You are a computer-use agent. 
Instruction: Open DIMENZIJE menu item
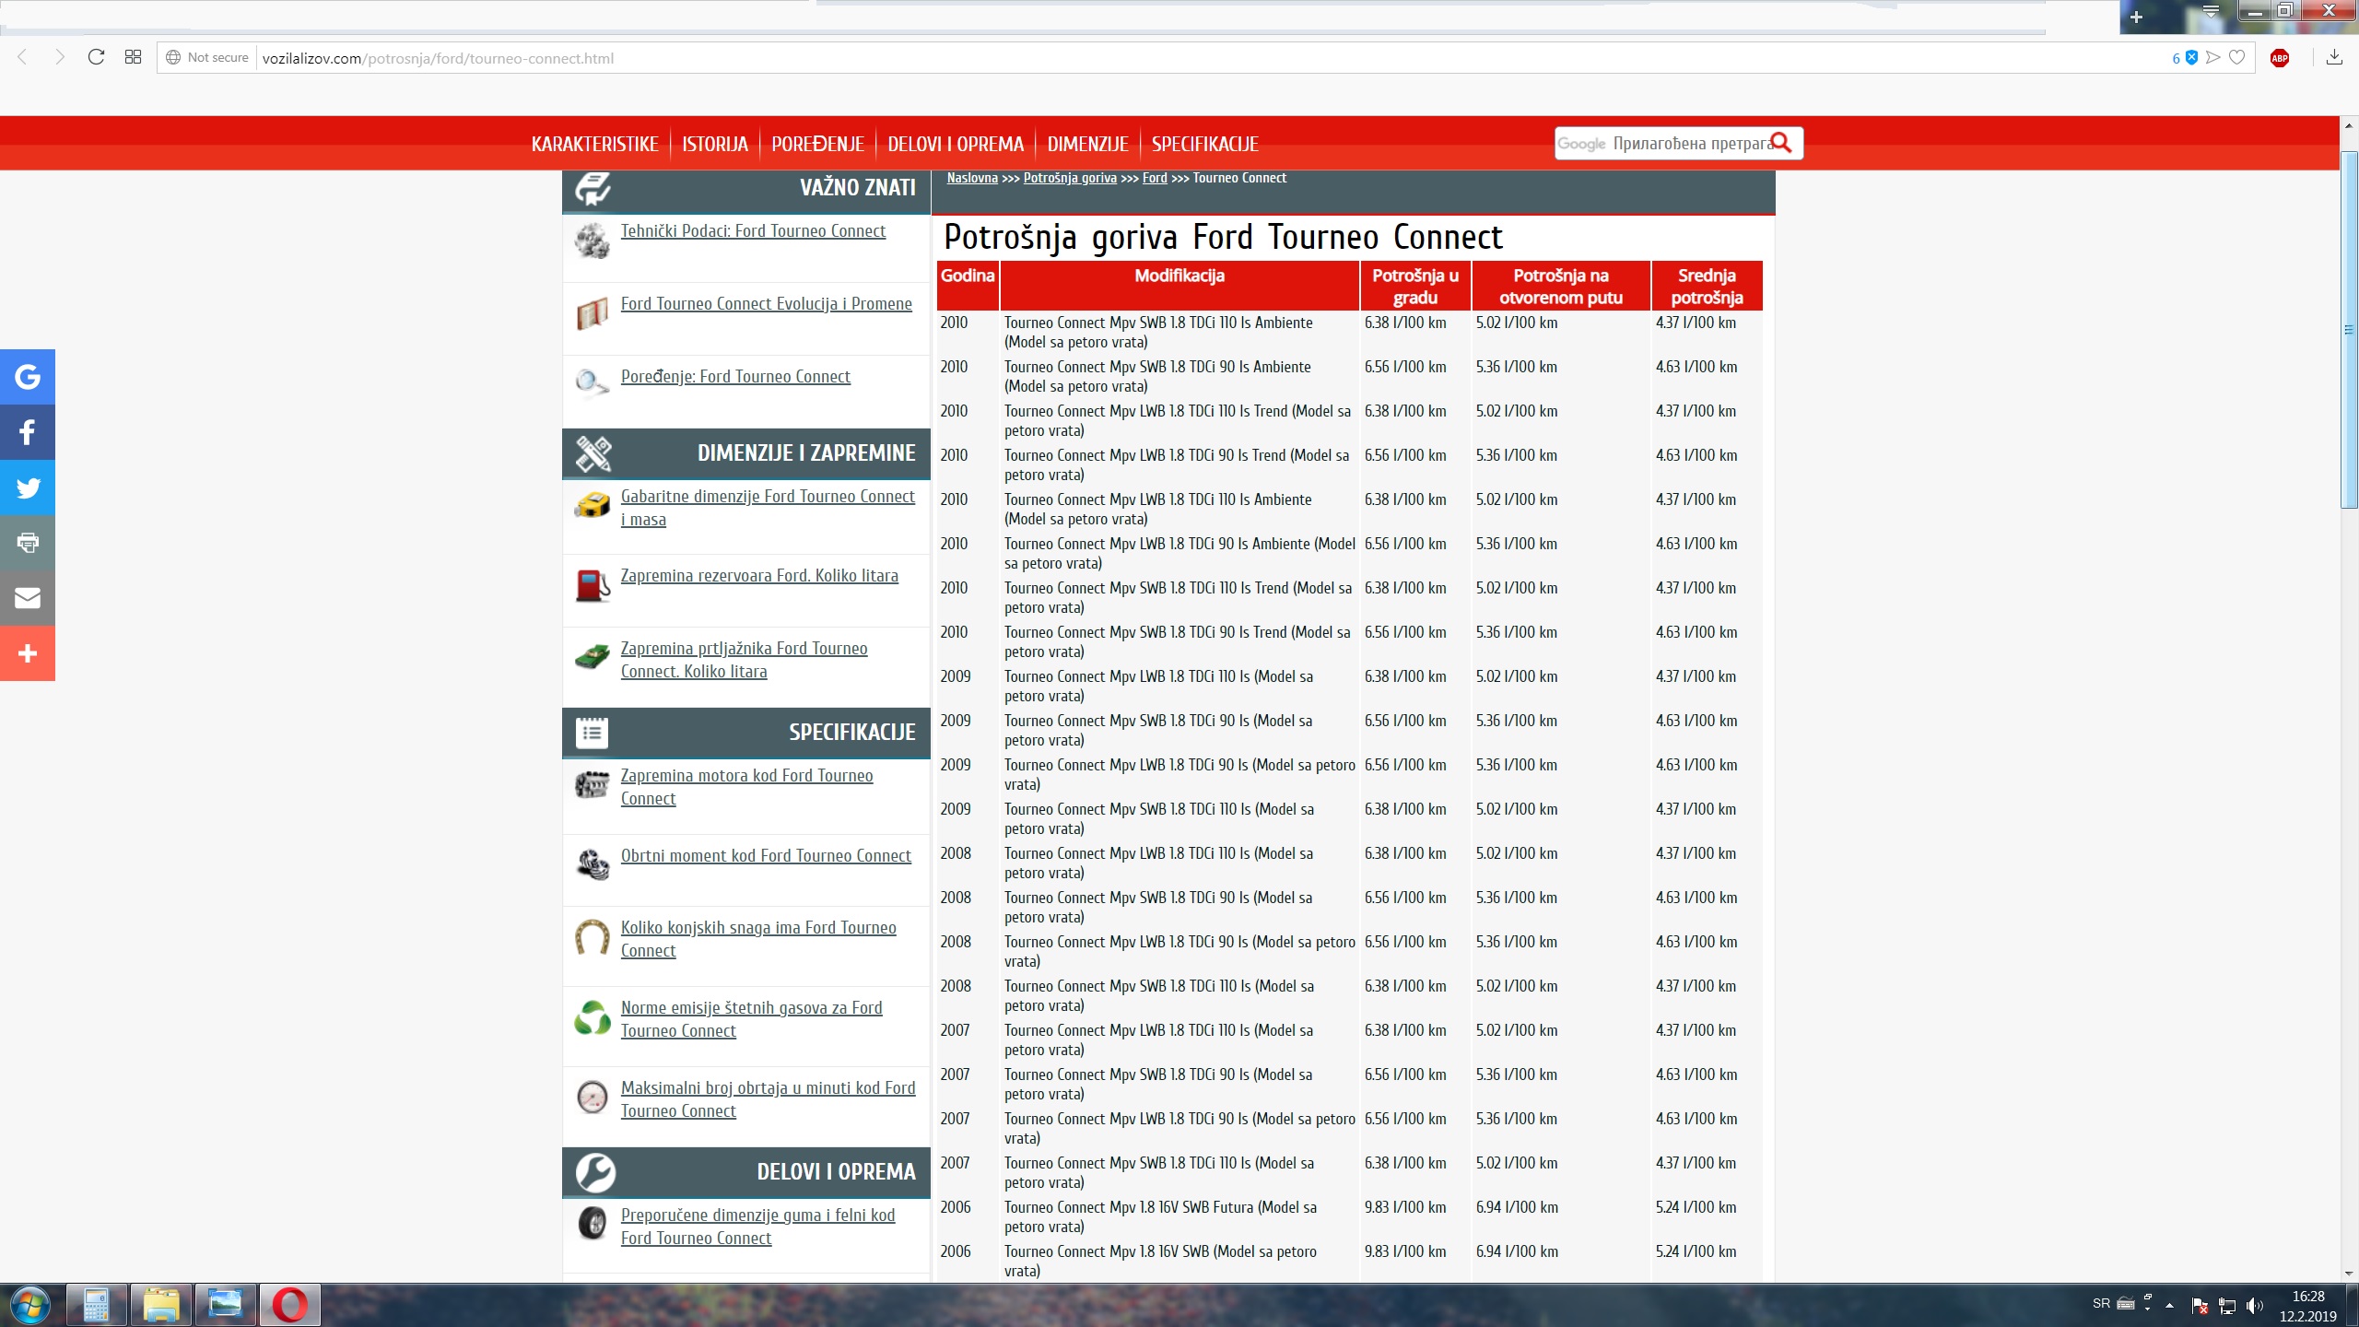(1087, 144)
